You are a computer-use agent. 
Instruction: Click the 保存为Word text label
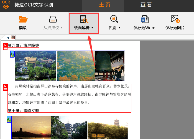[144, 28]
